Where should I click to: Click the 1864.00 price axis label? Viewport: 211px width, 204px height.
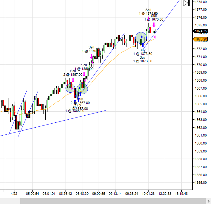201,112
